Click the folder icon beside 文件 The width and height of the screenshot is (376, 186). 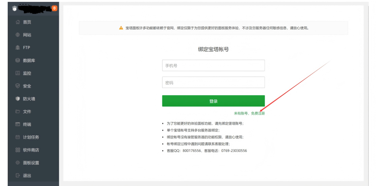click(x=18, y=111)
